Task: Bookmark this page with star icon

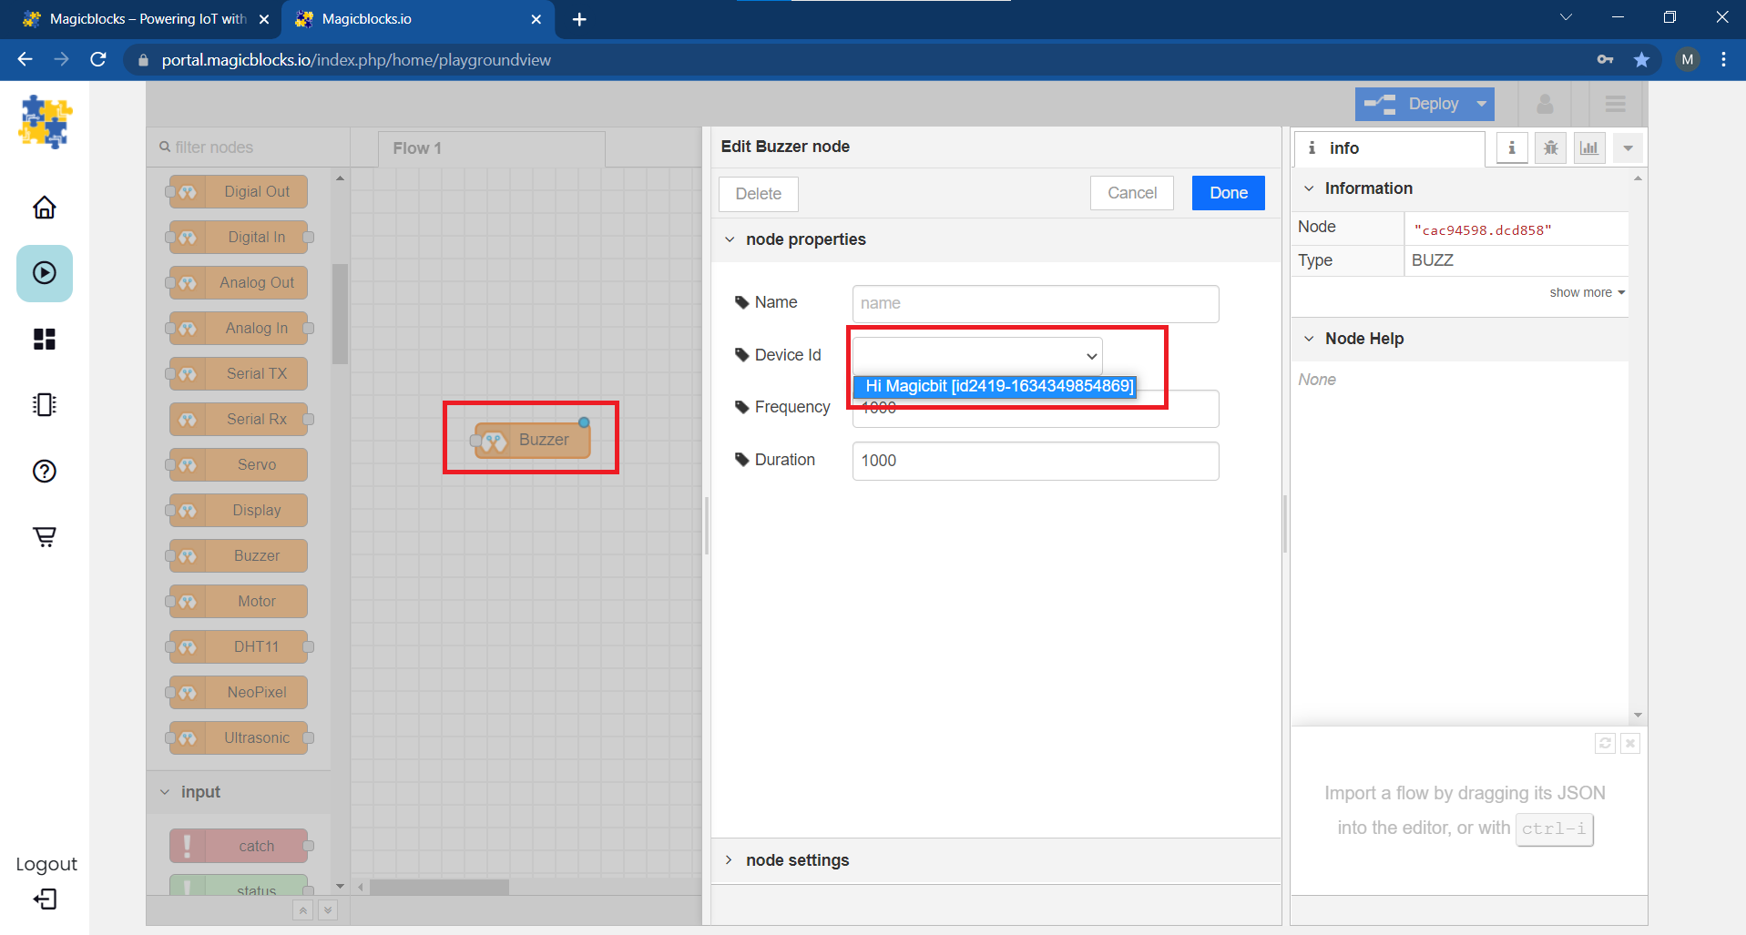Action: tap(1641, 60)
